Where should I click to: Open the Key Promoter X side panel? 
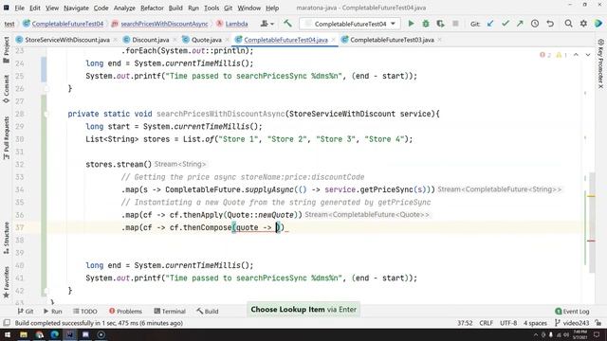tap(600, 63)
